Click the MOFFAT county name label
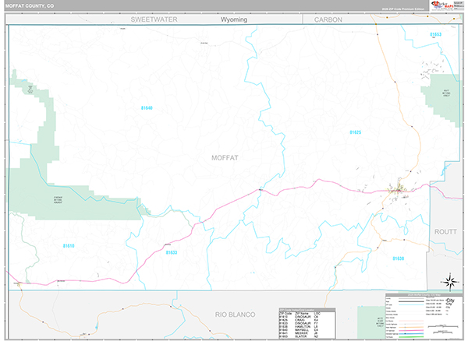This screenshot has width=468, height=341. 225,157
